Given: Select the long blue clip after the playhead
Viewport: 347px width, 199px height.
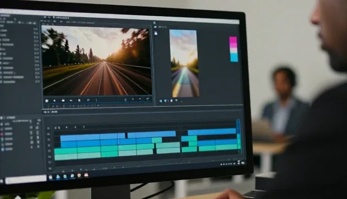Looking at the screenshot, I should click(211, 132).
